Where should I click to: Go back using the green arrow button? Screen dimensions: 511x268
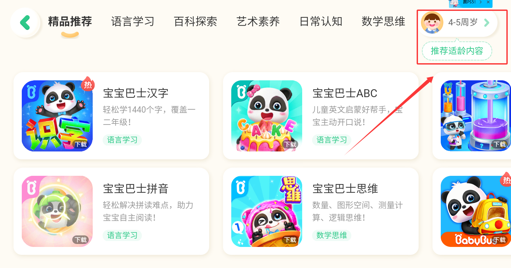(25, 23)
